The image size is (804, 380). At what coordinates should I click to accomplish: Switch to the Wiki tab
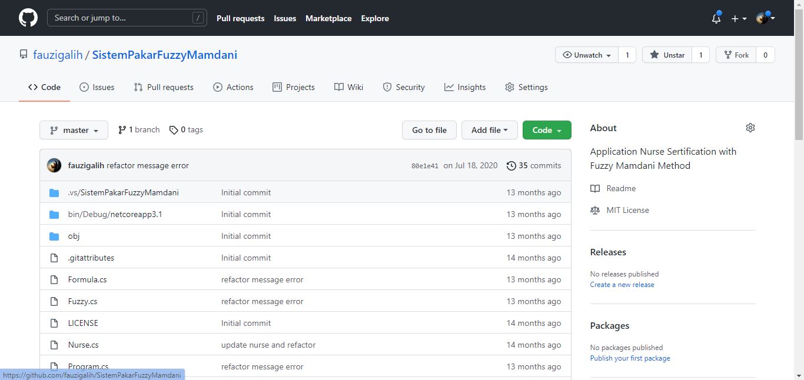tap(348, 87)
